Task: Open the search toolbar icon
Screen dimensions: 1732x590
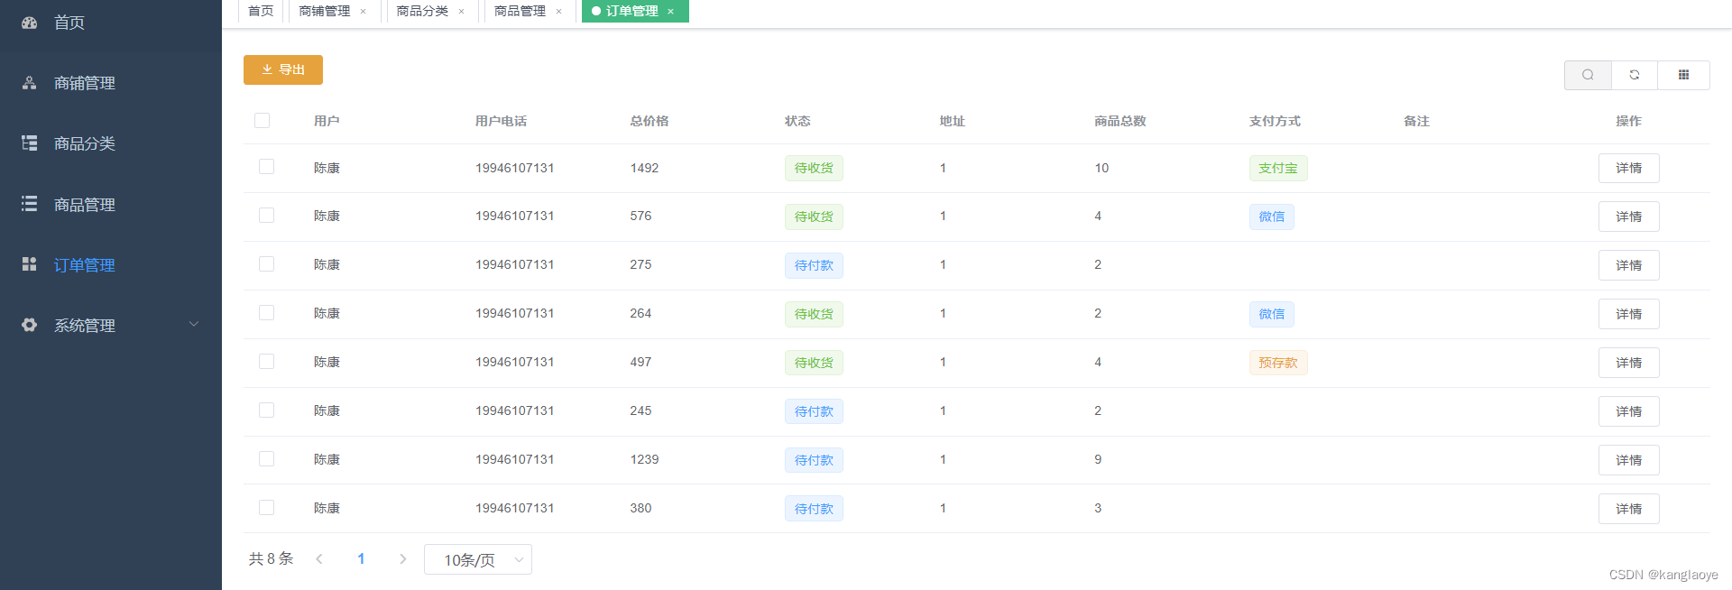Action: (x=1588, y=75)
